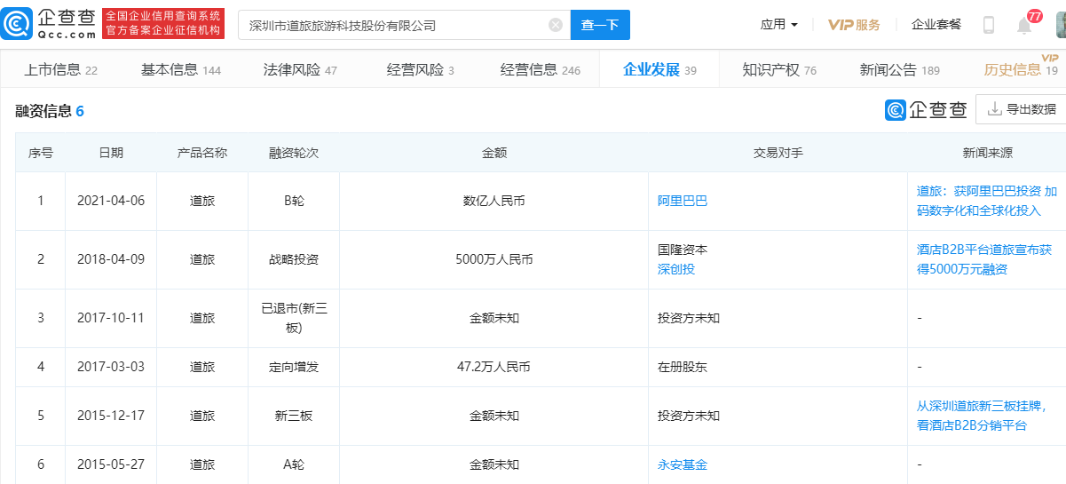Open the mobile phone icon
The width and height of the screenshot is (1066, 484).
tap(988, 25)
